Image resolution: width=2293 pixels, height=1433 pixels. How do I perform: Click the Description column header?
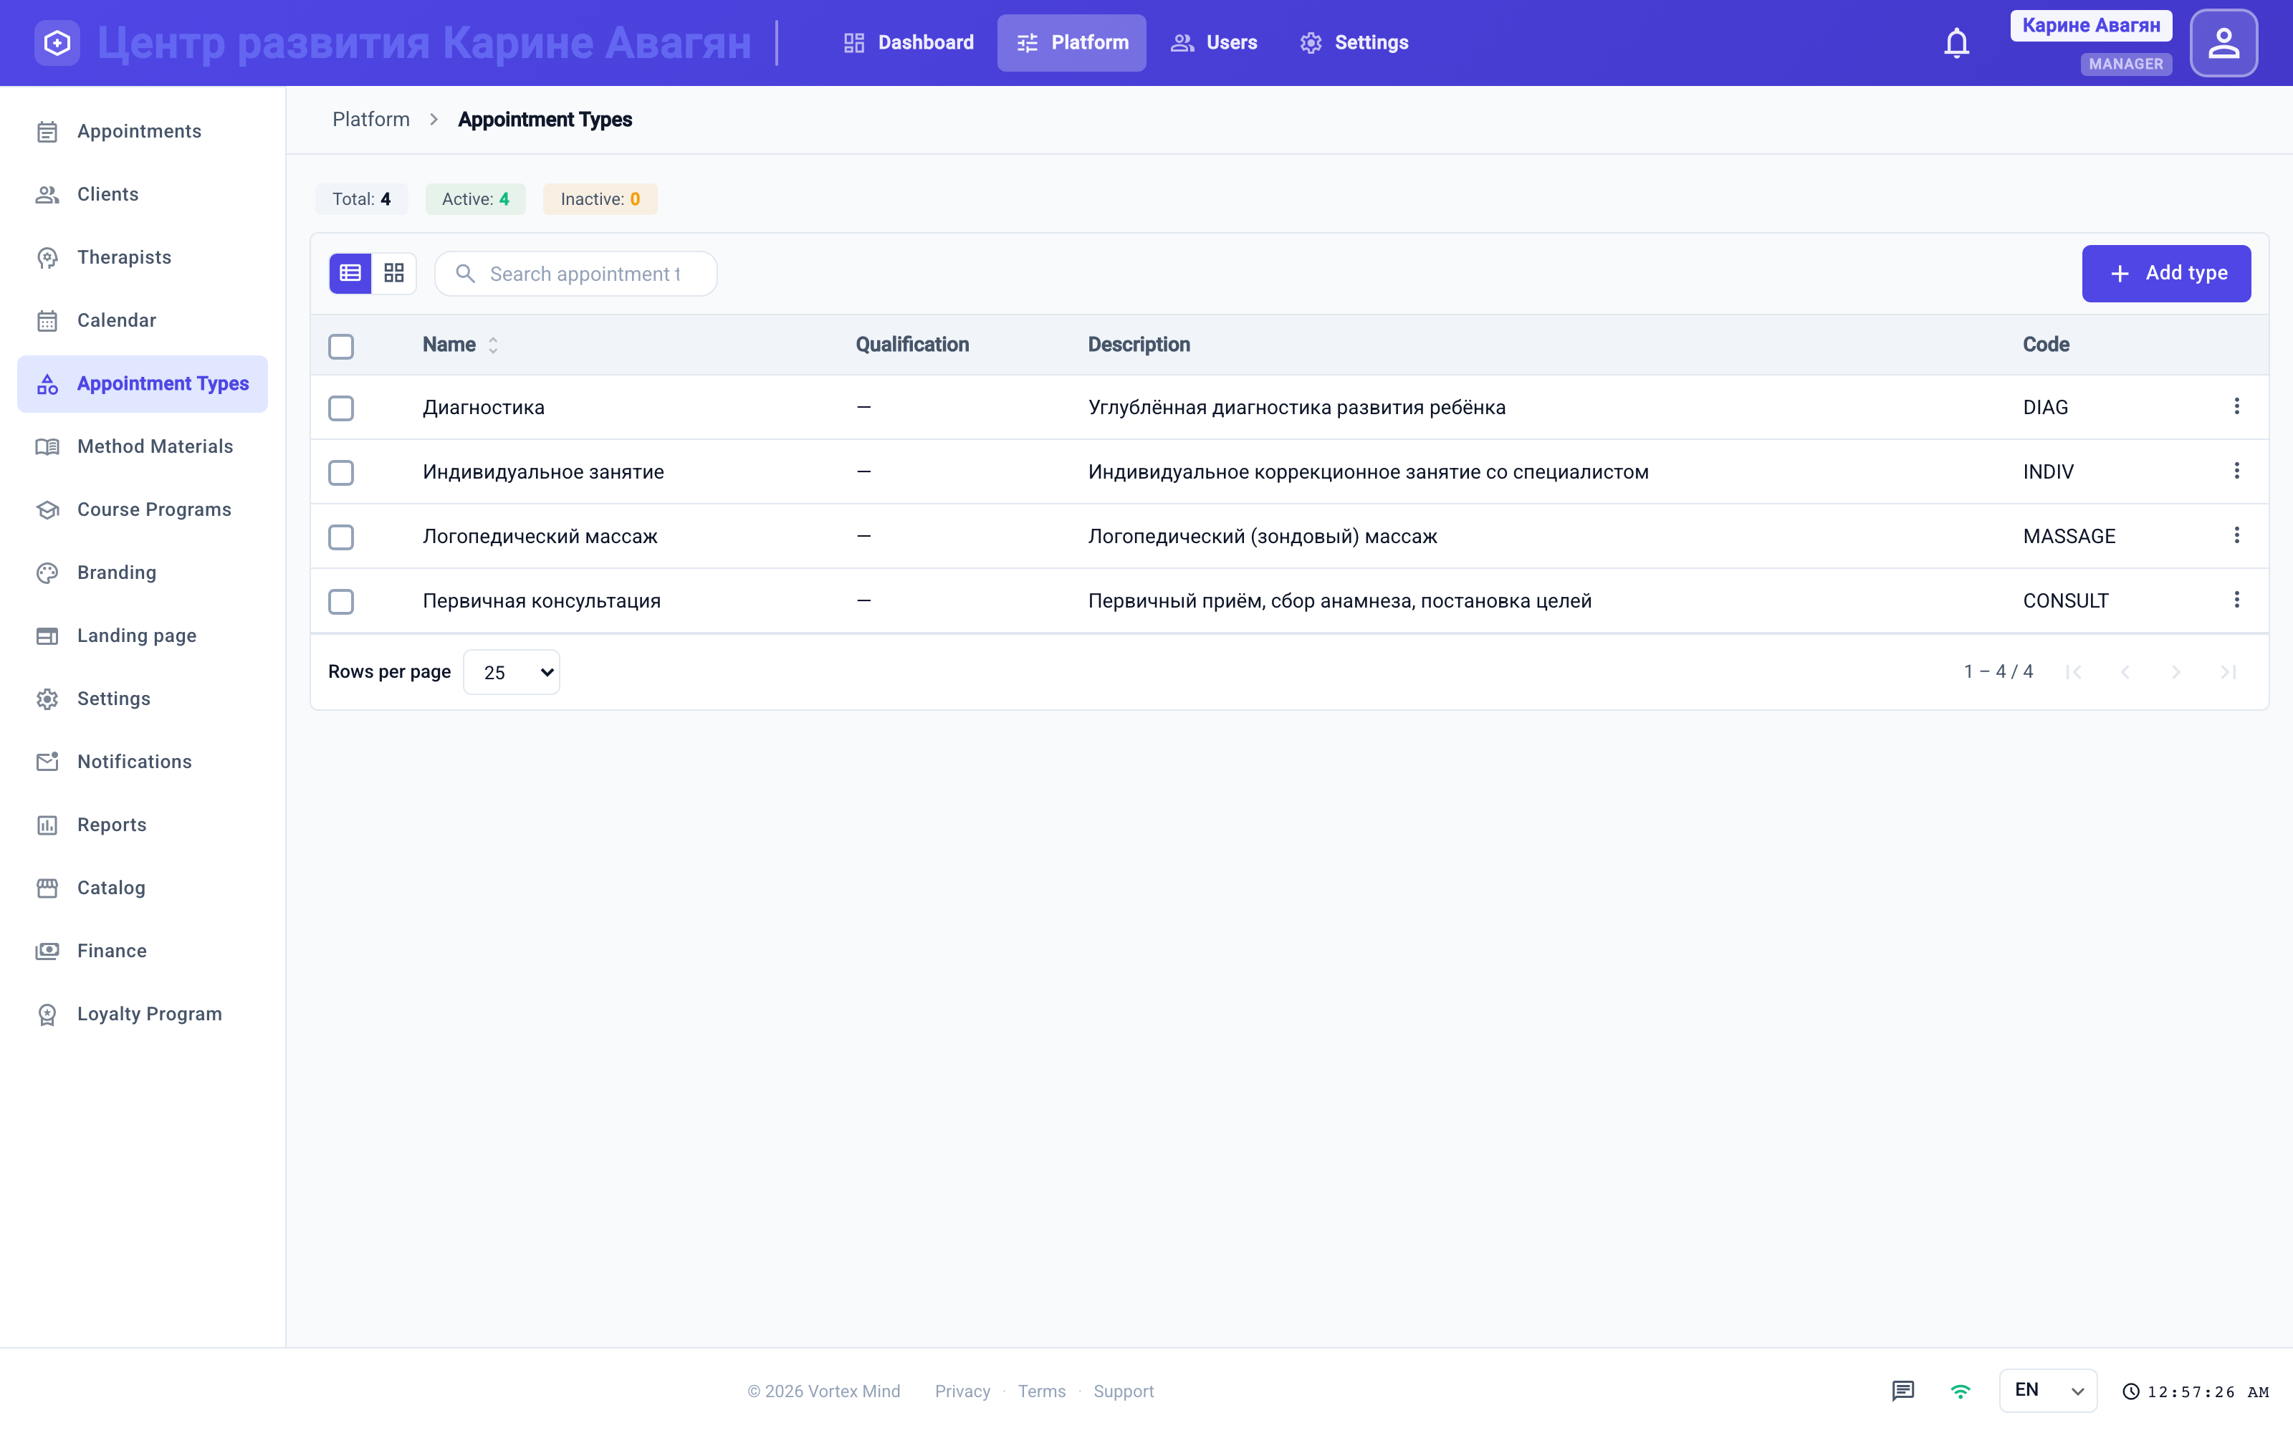coord(1139,345)
